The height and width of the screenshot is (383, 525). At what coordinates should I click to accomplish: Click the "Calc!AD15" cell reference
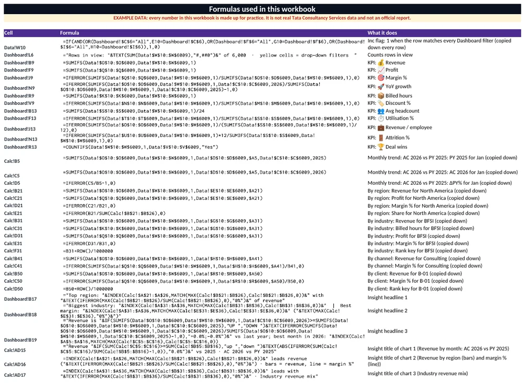tap(15, 350)
